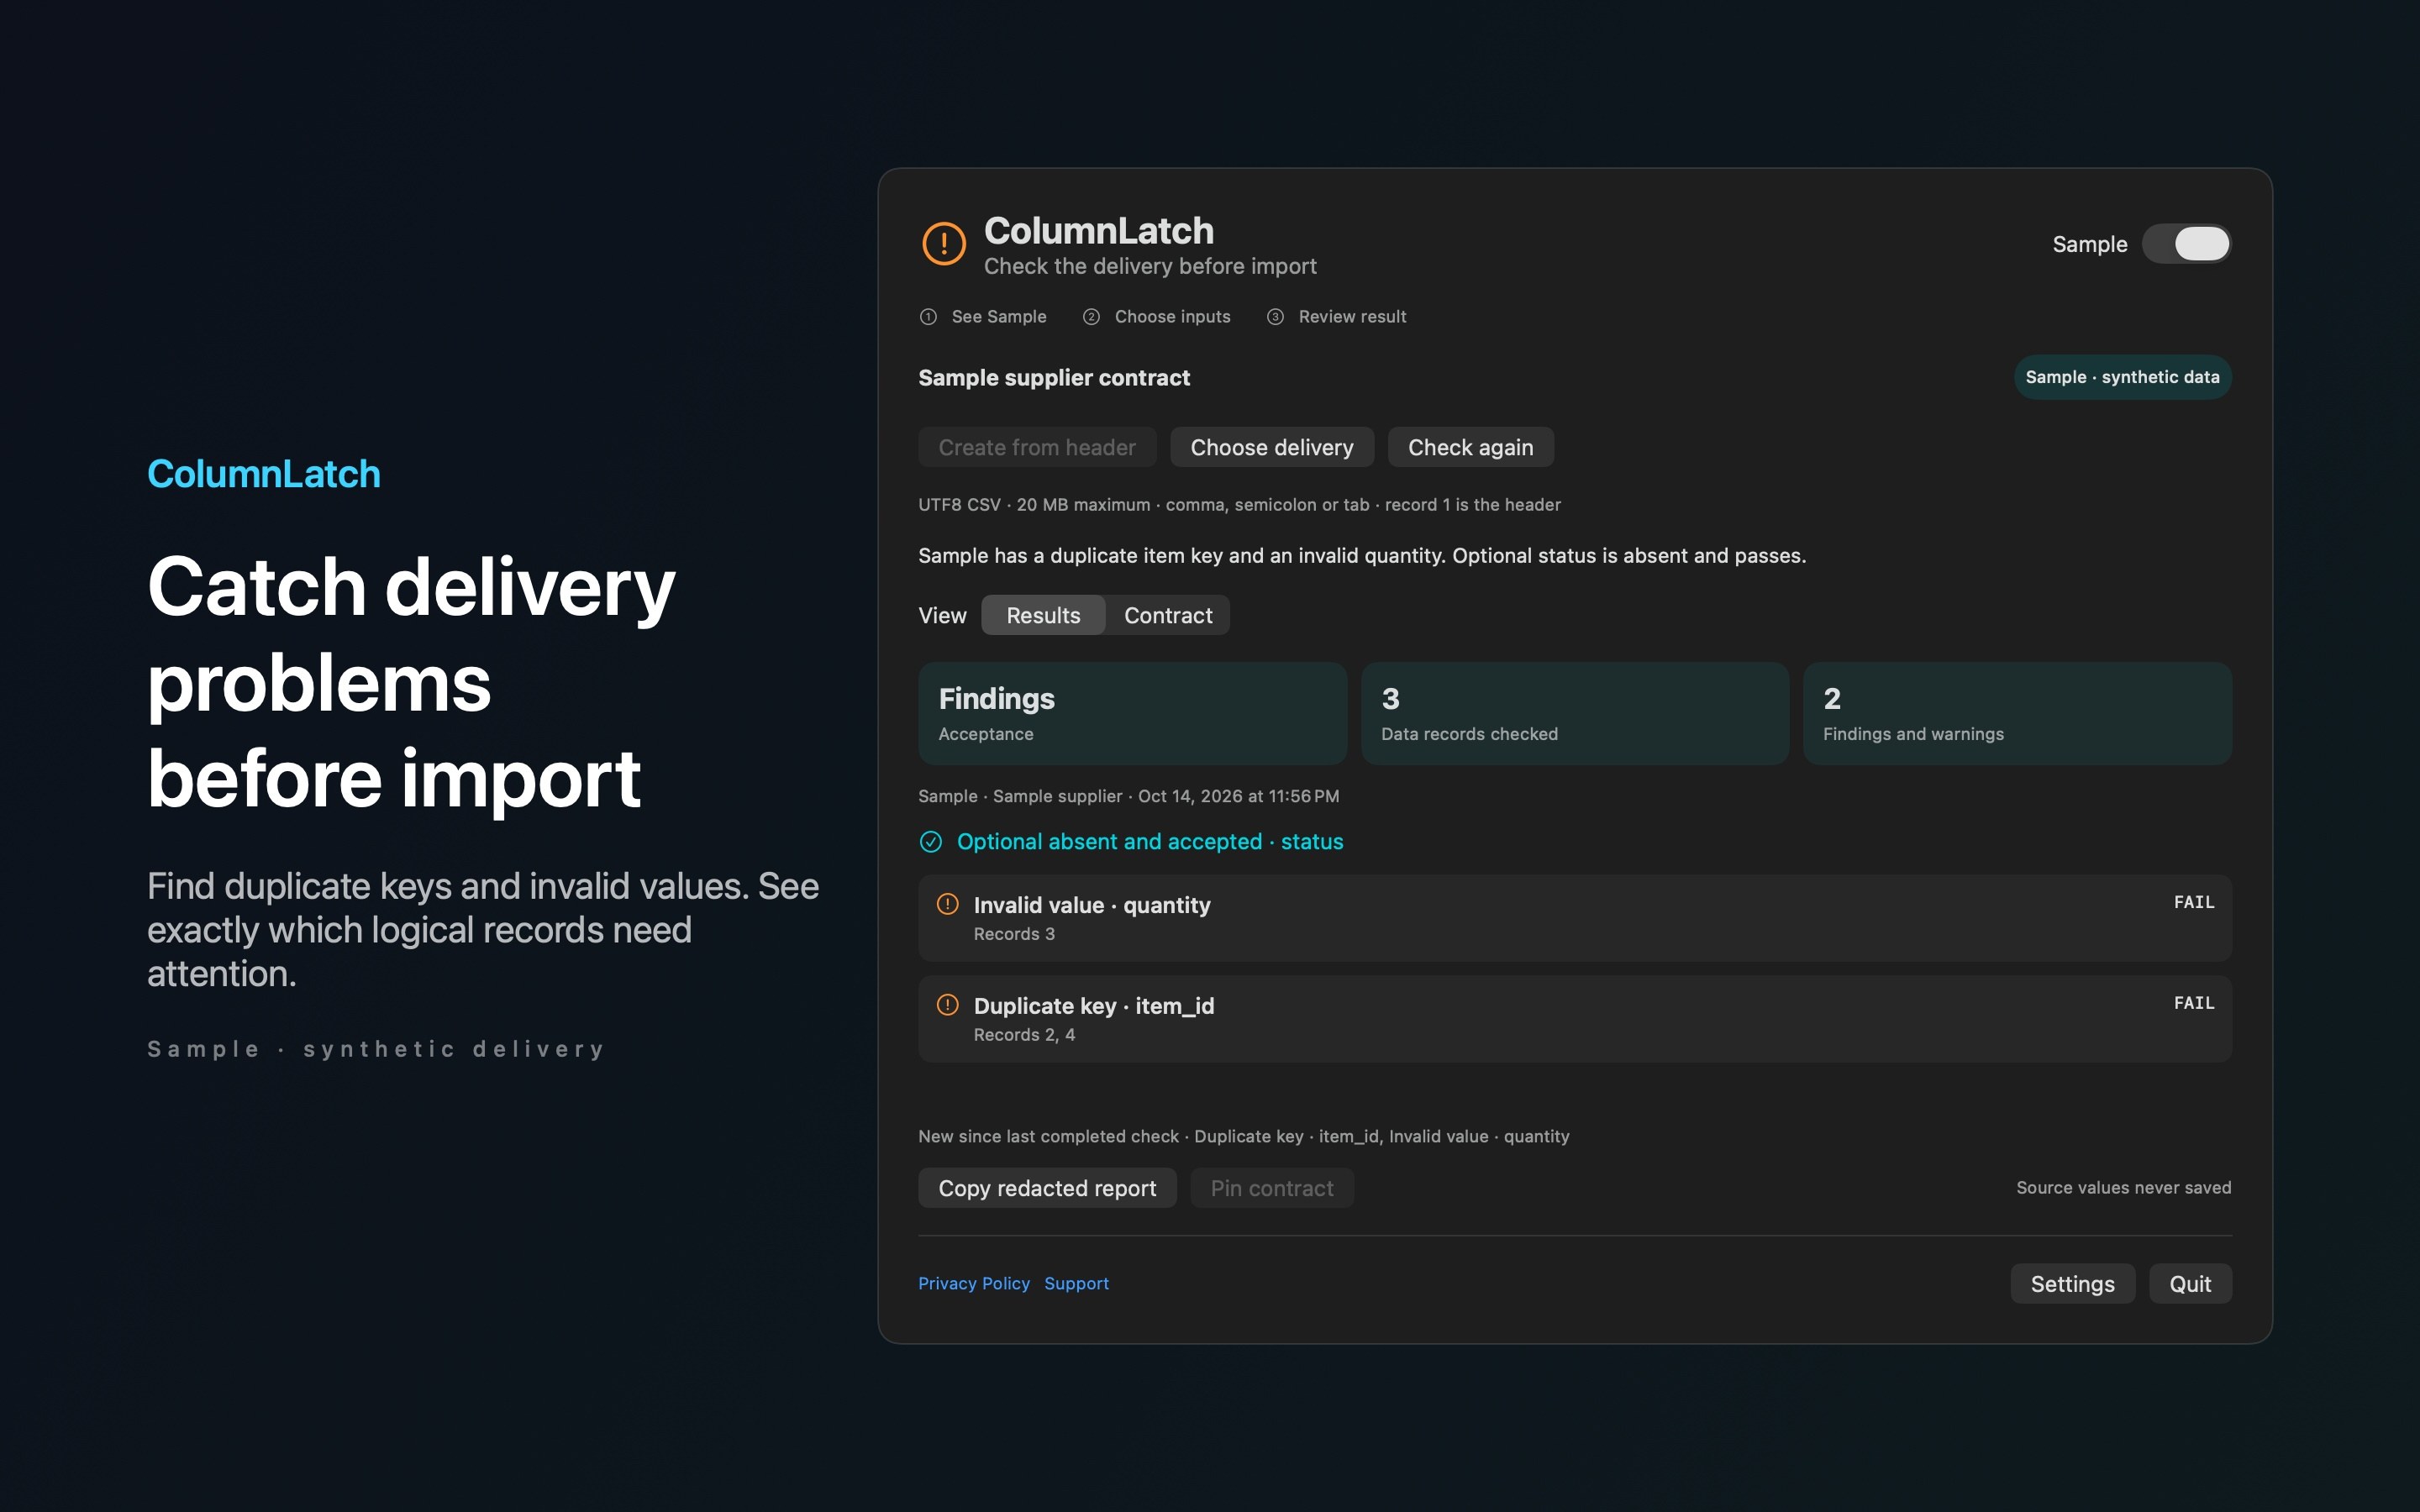Click the New since last completed check line
Screen dimensions: 2420x1512
[1244, 1137]
